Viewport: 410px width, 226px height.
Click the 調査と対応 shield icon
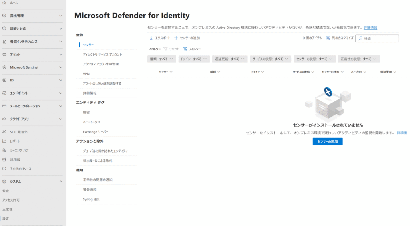[4, 28]
